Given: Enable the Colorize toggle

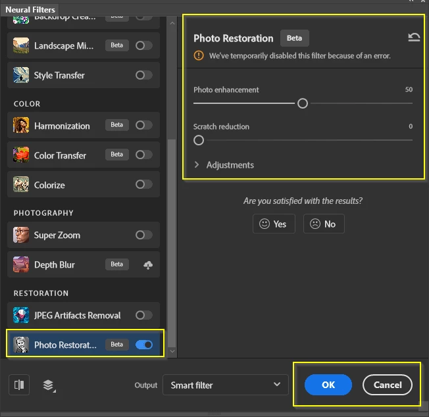Looking at the screenshot, I should (x=144, y=184).
